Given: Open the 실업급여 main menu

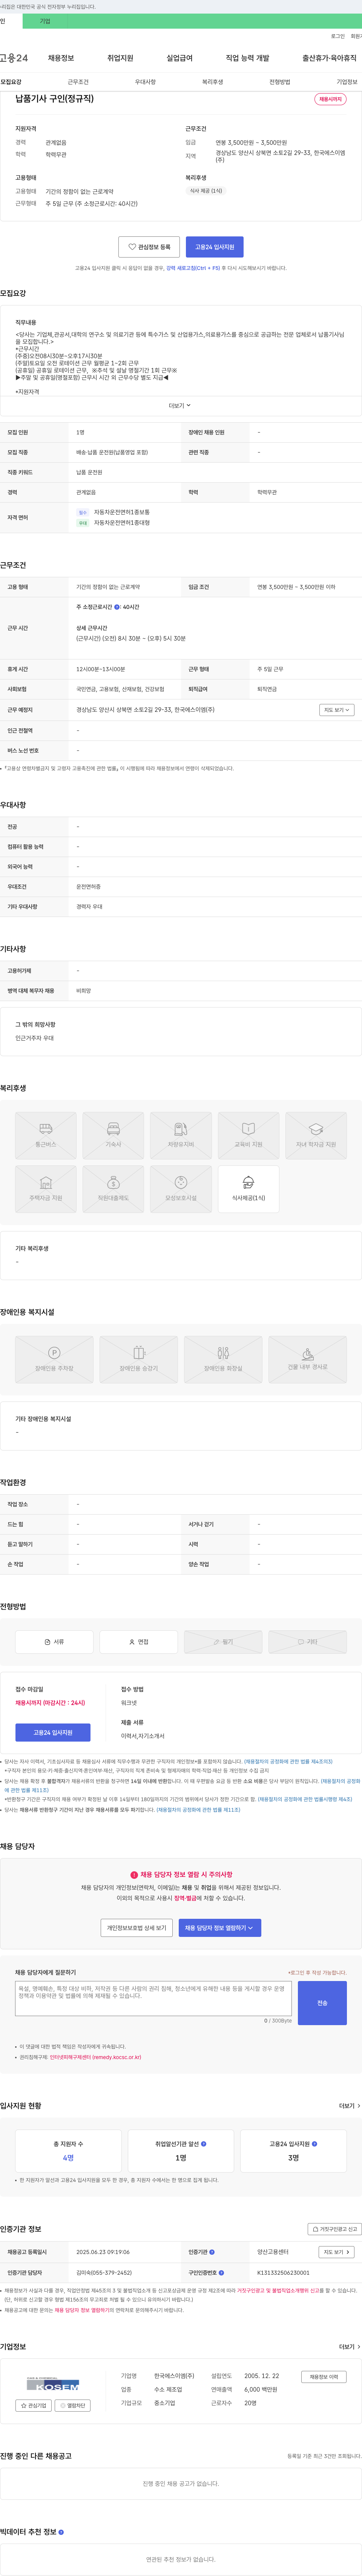Looking at the screenshot, I should 179,58.
